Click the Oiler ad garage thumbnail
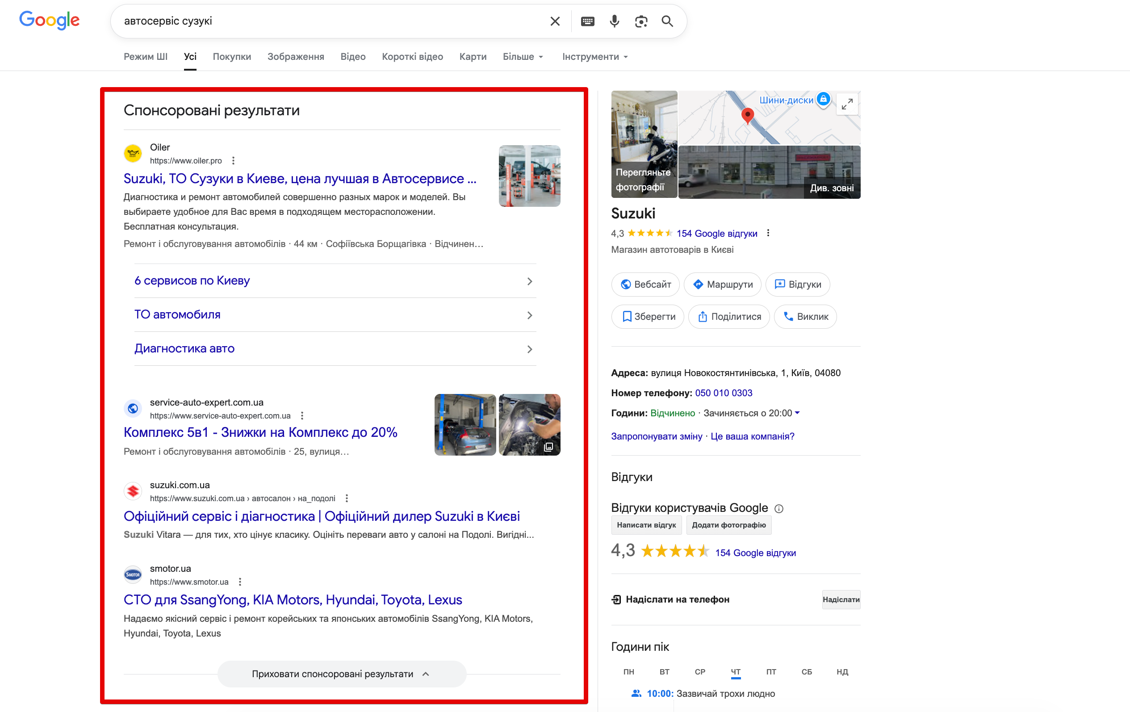This screenshot has height=712, width=1130. click(529, 176)
